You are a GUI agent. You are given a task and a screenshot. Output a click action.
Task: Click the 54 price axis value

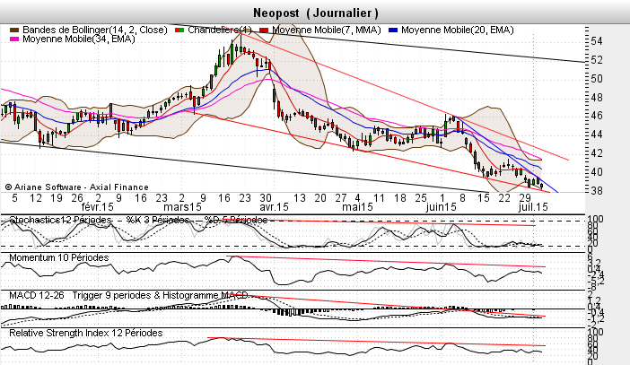click(597, 41)
